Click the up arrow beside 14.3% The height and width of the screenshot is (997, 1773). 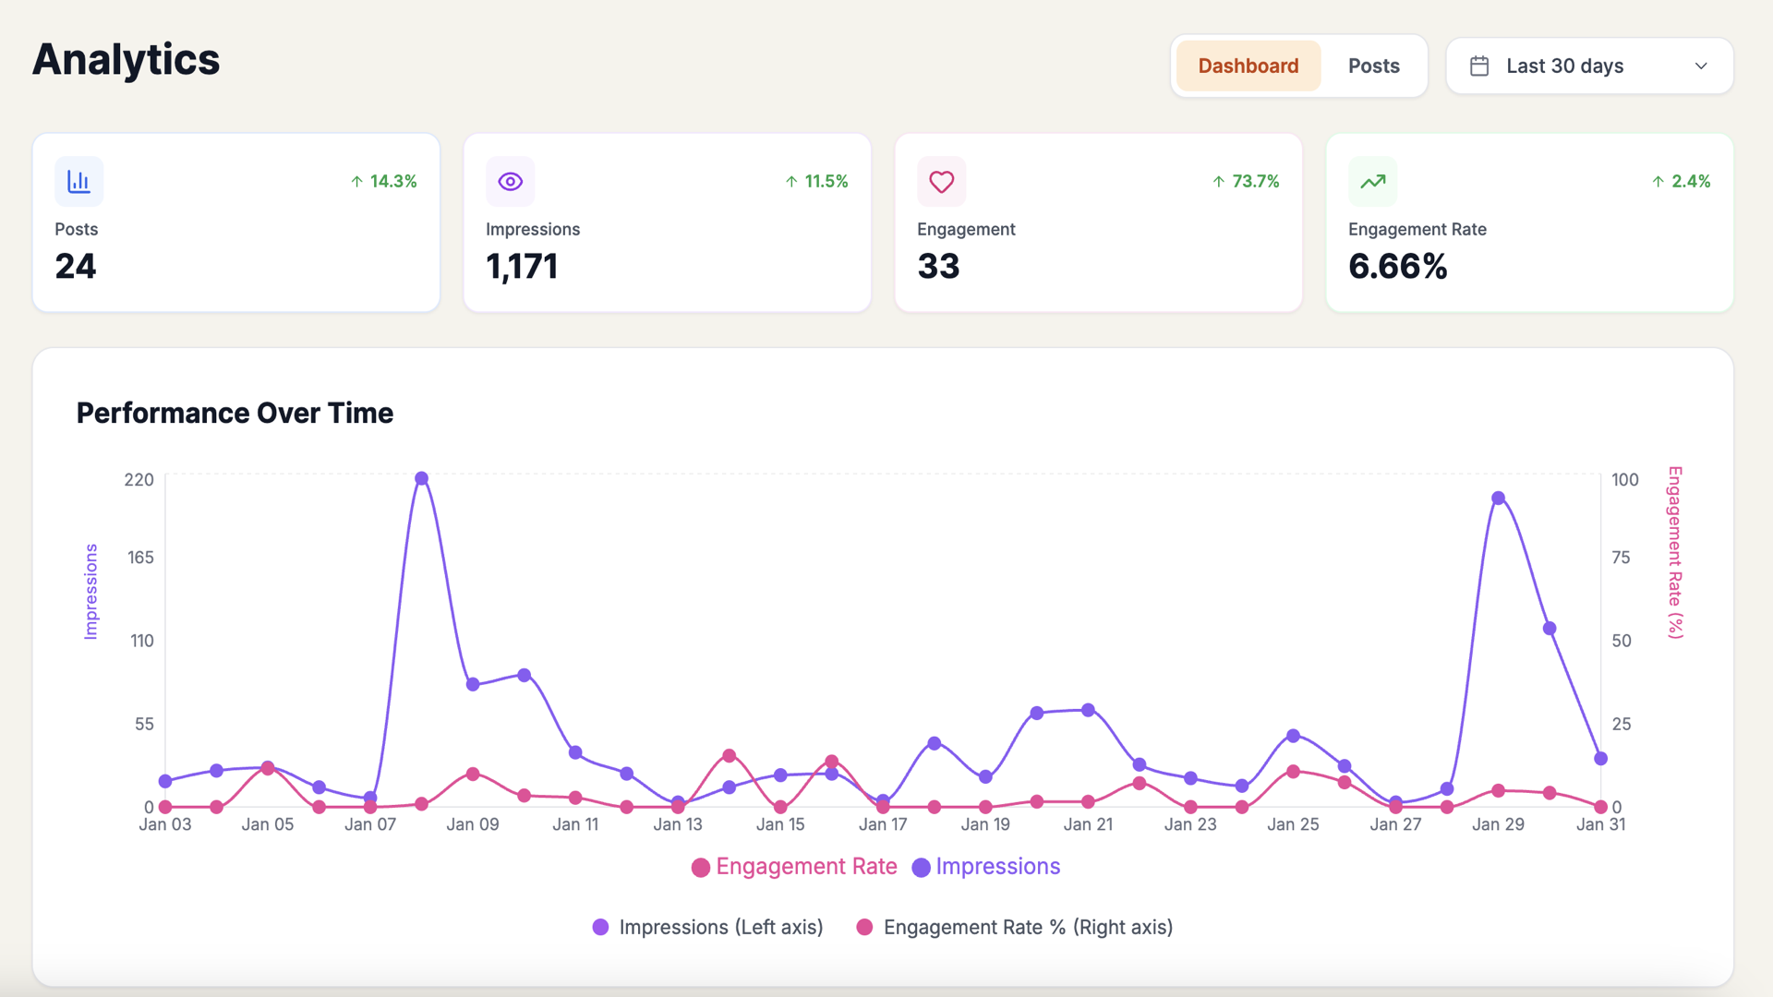click(x=356, y=182)
